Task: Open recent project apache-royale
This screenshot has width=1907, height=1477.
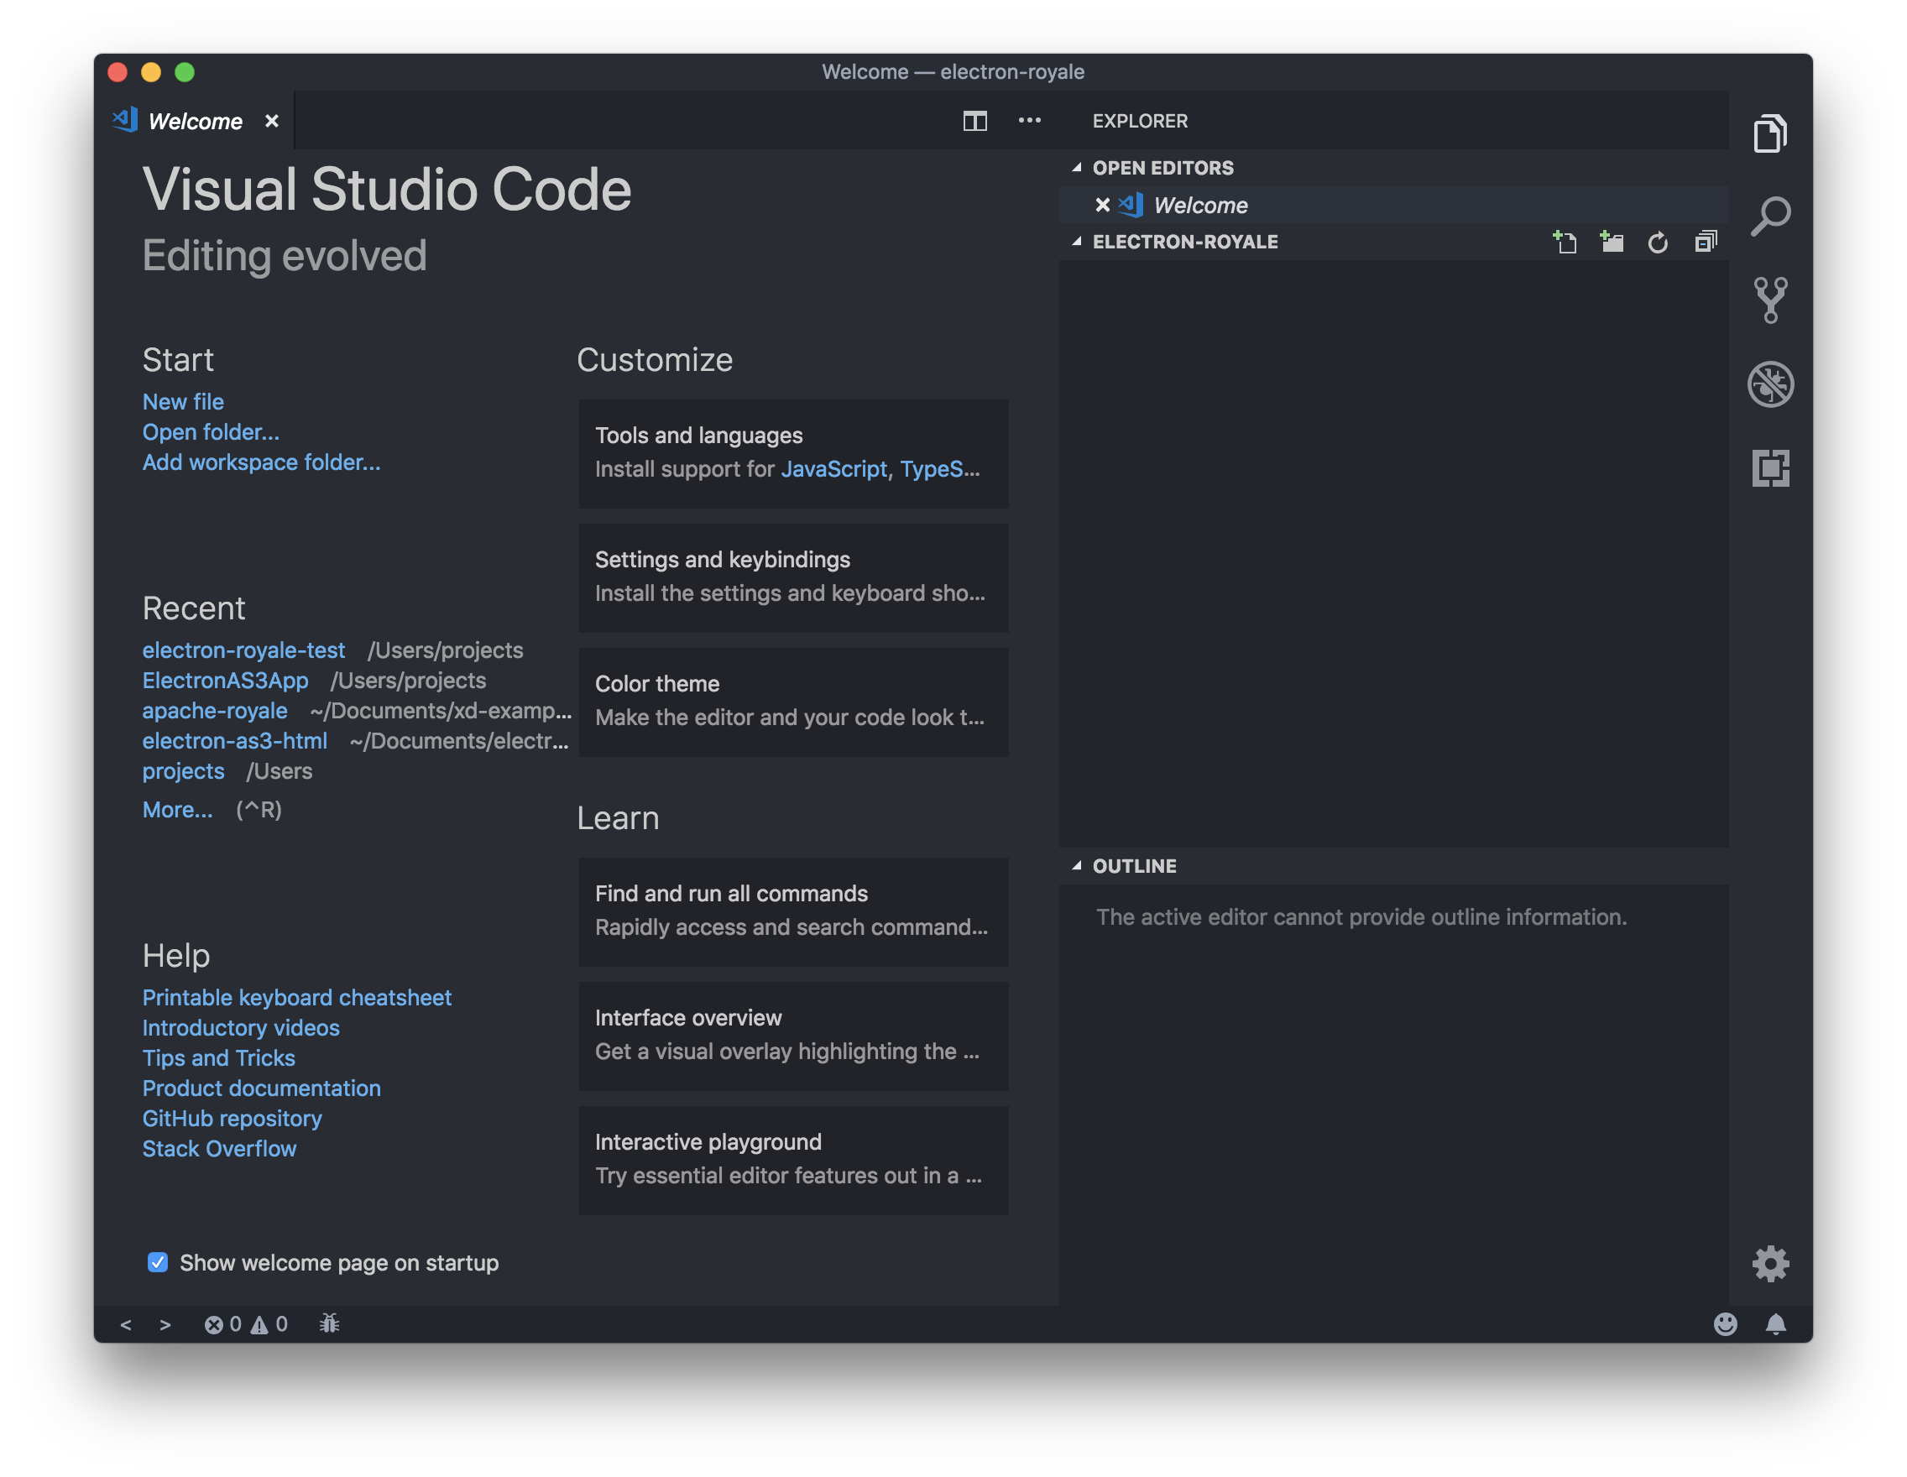Action: tap(215, 712)
